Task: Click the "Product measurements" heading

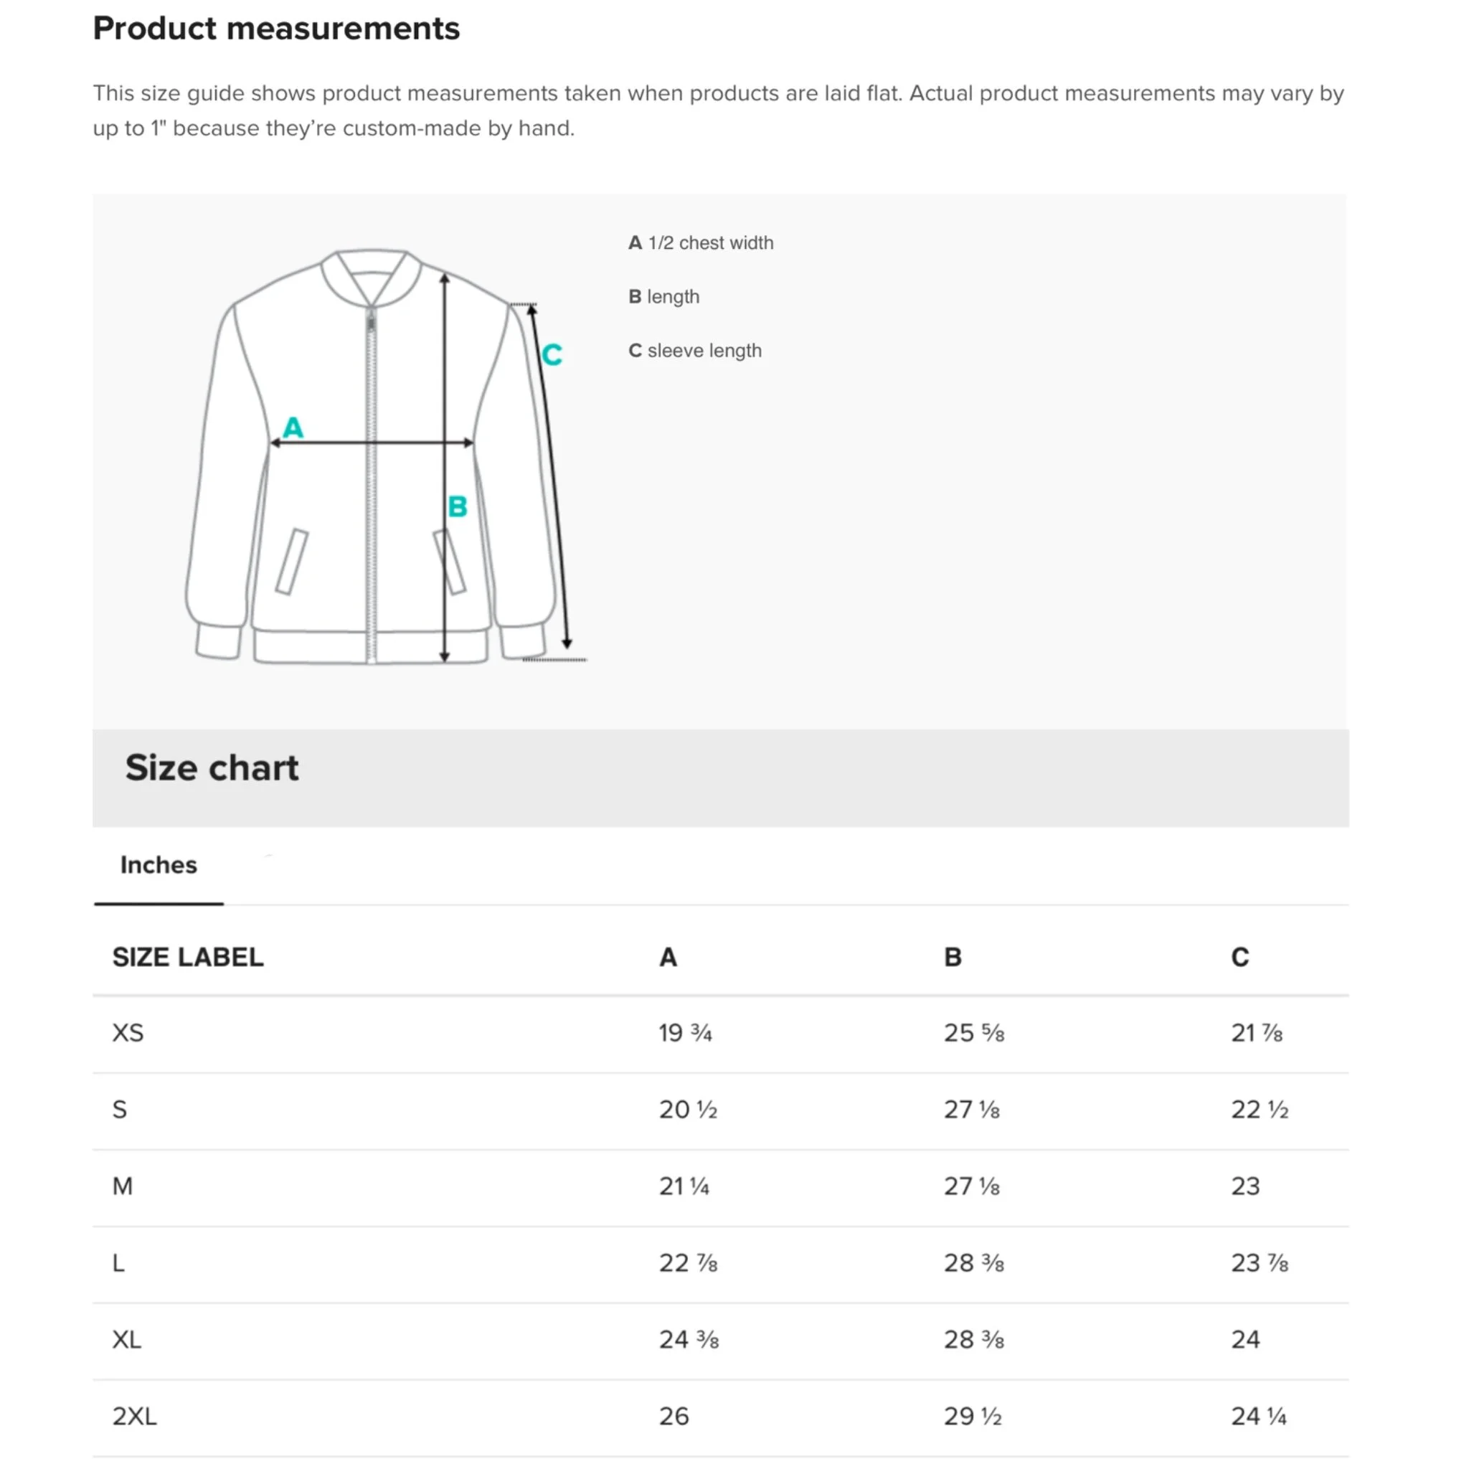Action: coord(276,29)
